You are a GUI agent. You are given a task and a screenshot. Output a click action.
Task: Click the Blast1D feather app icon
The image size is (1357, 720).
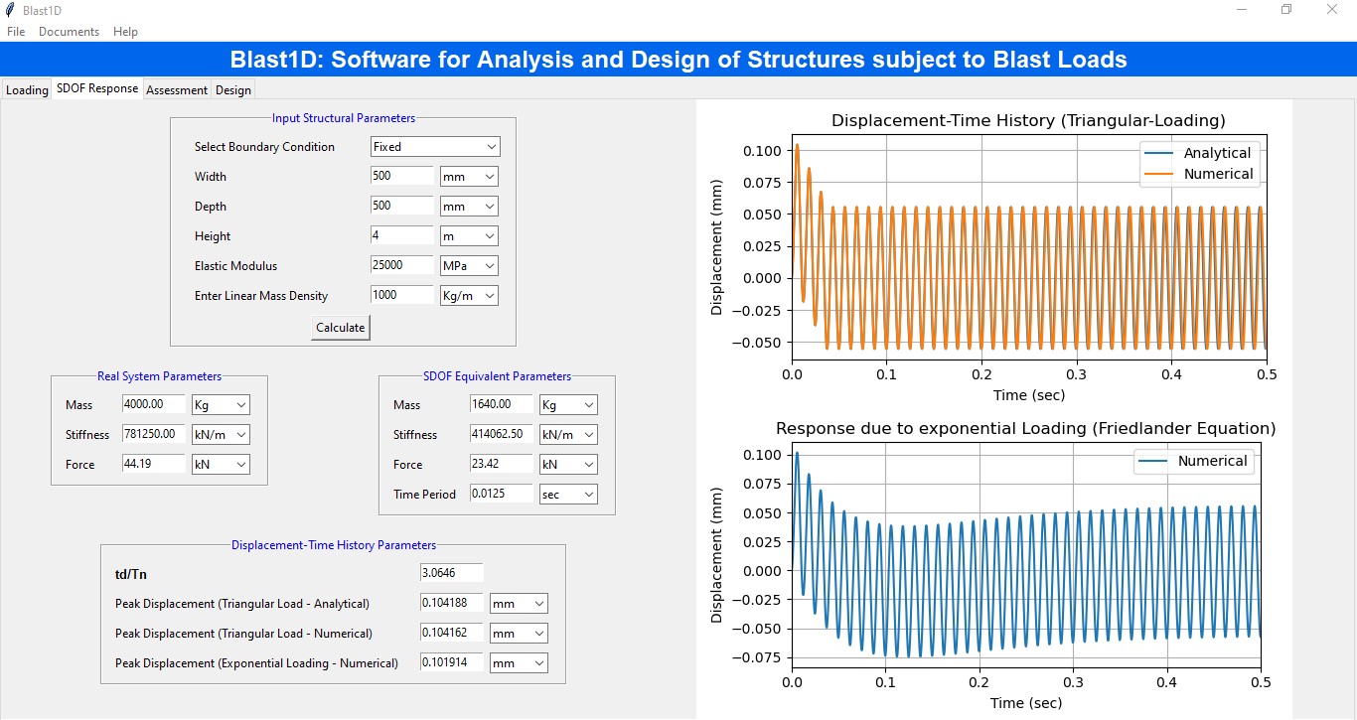pos(9,10)
